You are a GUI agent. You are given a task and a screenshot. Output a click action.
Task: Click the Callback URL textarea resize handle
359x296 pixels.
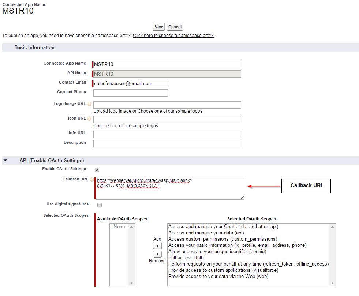(243, 198)
